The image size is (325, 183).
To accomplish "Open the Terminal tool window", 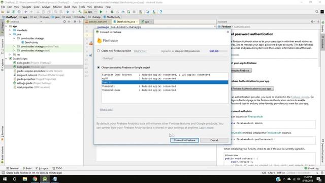I will 12,168.
